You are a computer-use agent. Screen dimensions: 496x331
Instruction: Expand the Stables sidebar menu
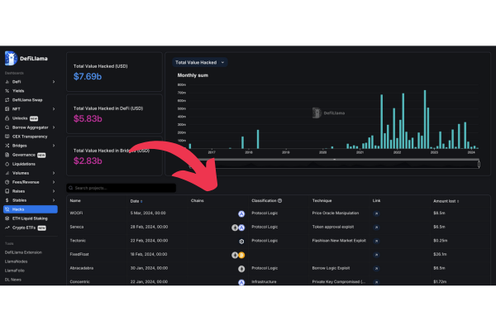[54, 200]
